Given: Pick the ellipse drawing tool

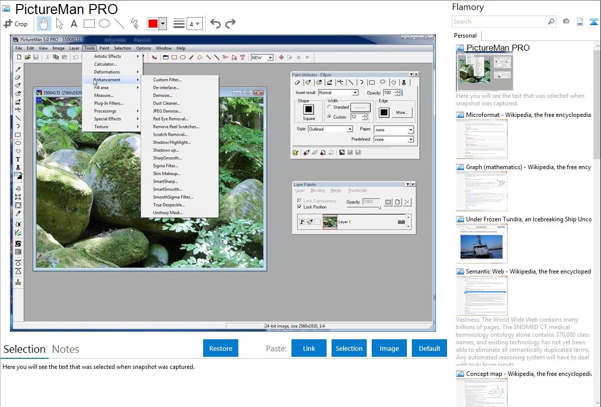Looking at the screenshot, I should (104, 24).
